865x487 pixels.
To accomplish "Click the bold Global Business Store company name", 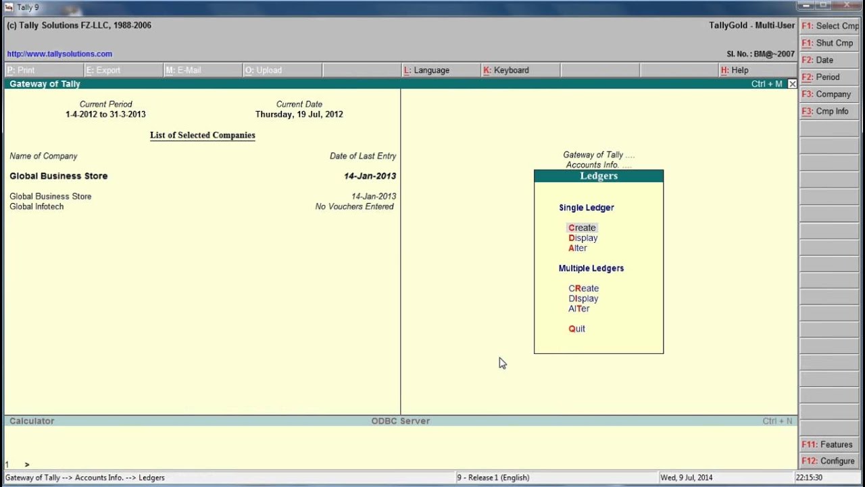I will pyautogui.click(x=59, y=176).
